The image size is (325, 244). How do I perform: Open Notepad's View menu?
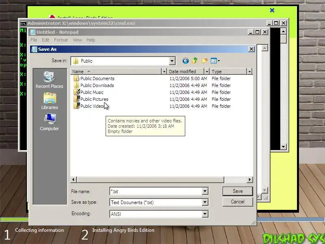[x=77, y=40]
